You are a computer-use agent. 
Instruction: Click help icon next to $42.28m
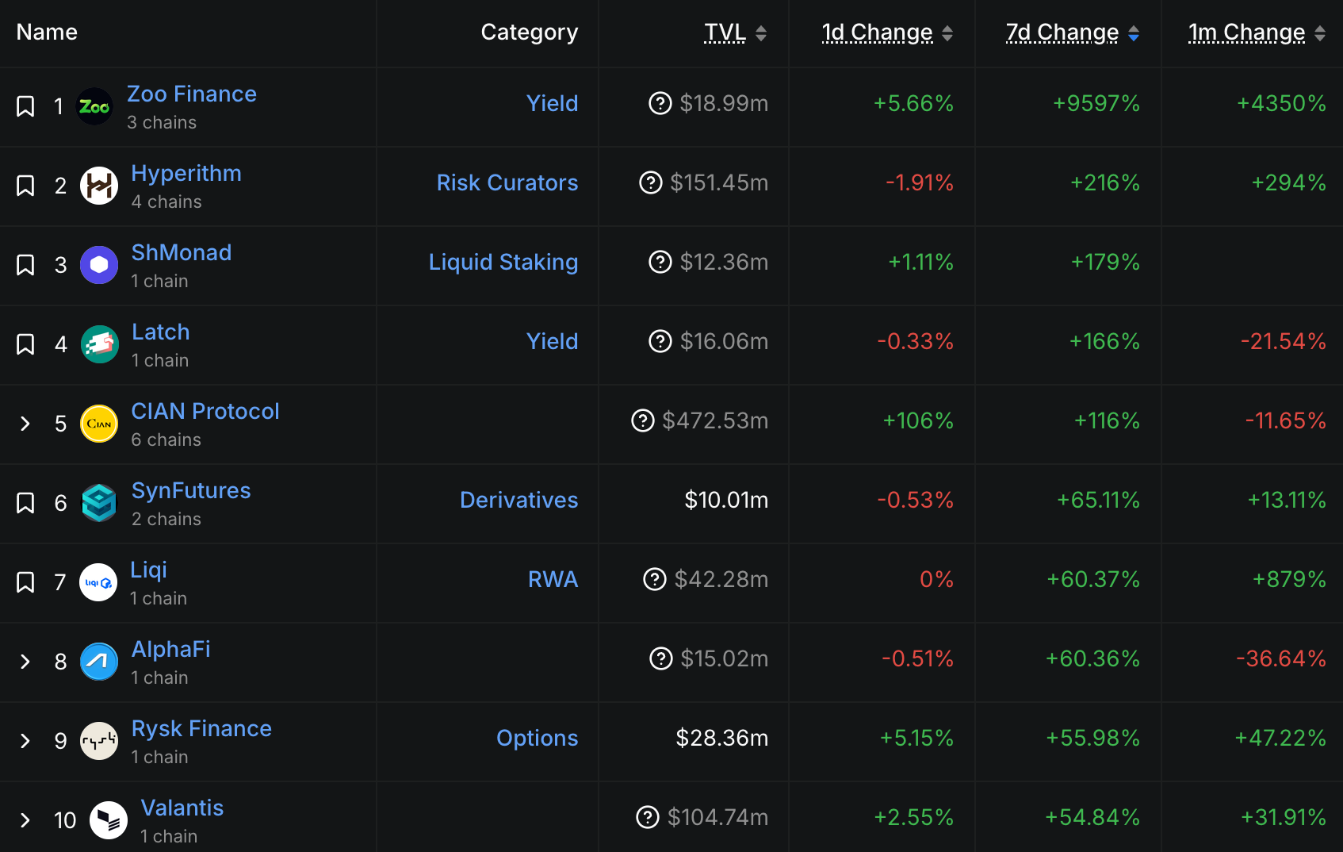click(655, 579)
